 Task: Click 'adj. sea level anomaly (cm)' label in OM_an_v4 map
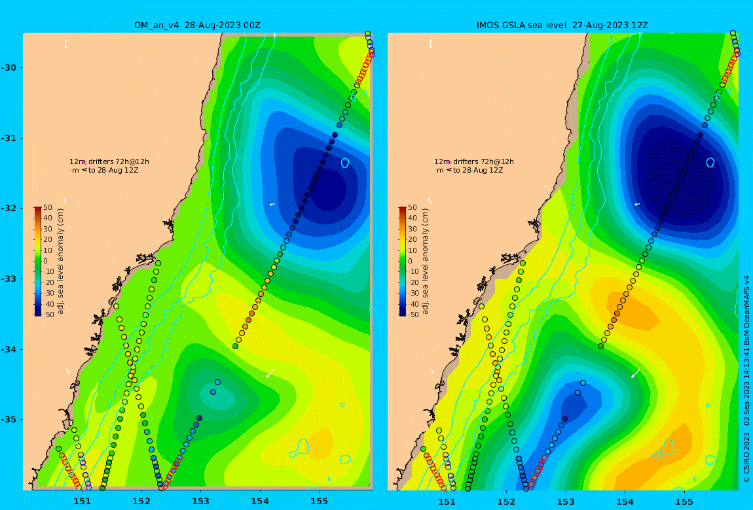click(60, 262)
